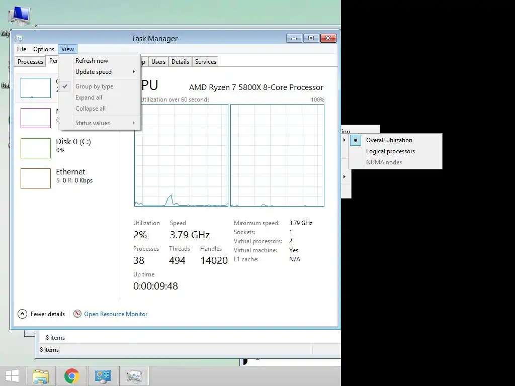This screenshot has width=515, height=386.
Task: Collapse with the Fewer details arrow icon
Action: (22, 314)
